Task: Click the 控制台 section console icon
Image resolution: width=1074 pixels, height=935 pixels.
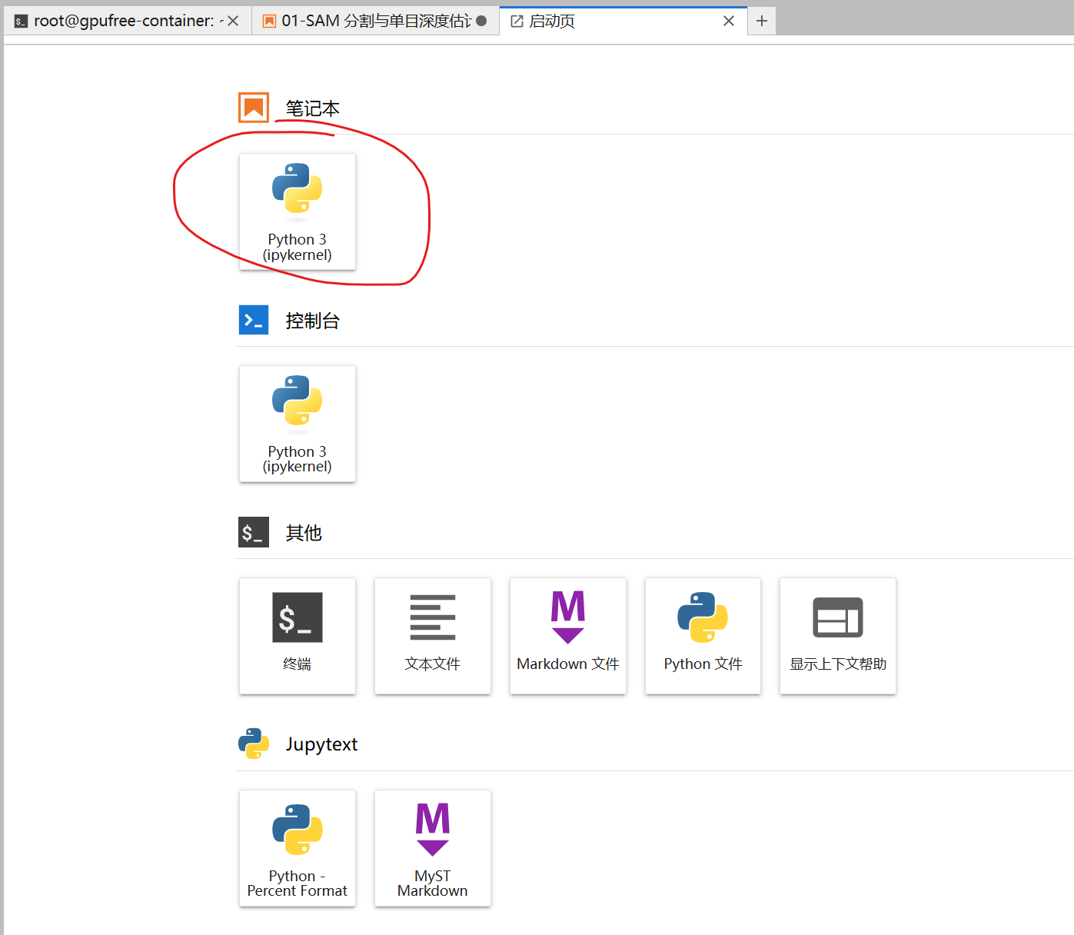Action: [254, 320]
